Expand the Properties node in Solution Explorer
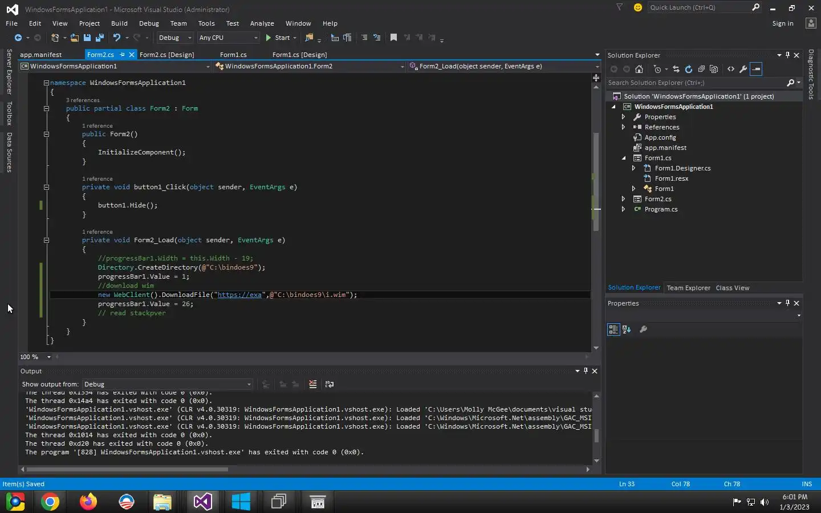821x513 pixels. 623,117
